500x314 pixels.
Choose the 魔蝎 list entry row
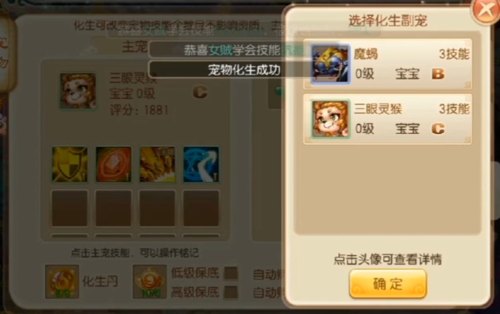pos(388,64)
